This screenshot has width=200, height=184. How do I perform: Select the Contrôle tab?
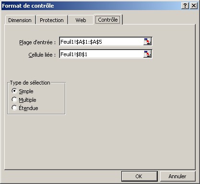(108, 20)
